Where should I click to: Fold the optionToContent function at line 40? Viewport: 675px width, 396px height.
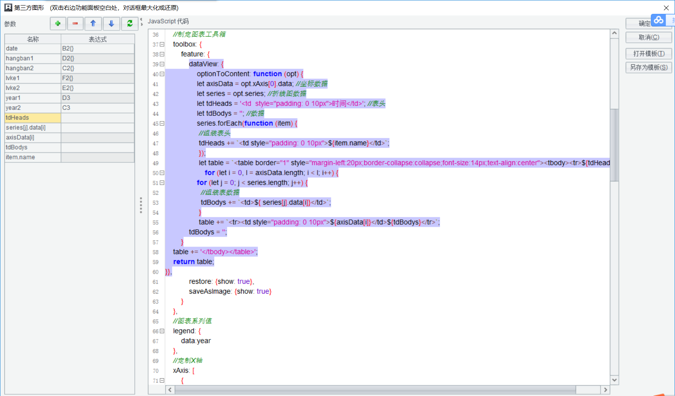click(x=162, y=74)
